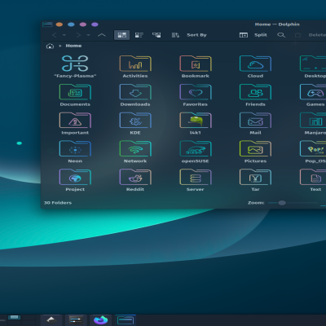Open the Sort By menu
The width and height of the screenshot is (326, 326).
coord(189,35)
